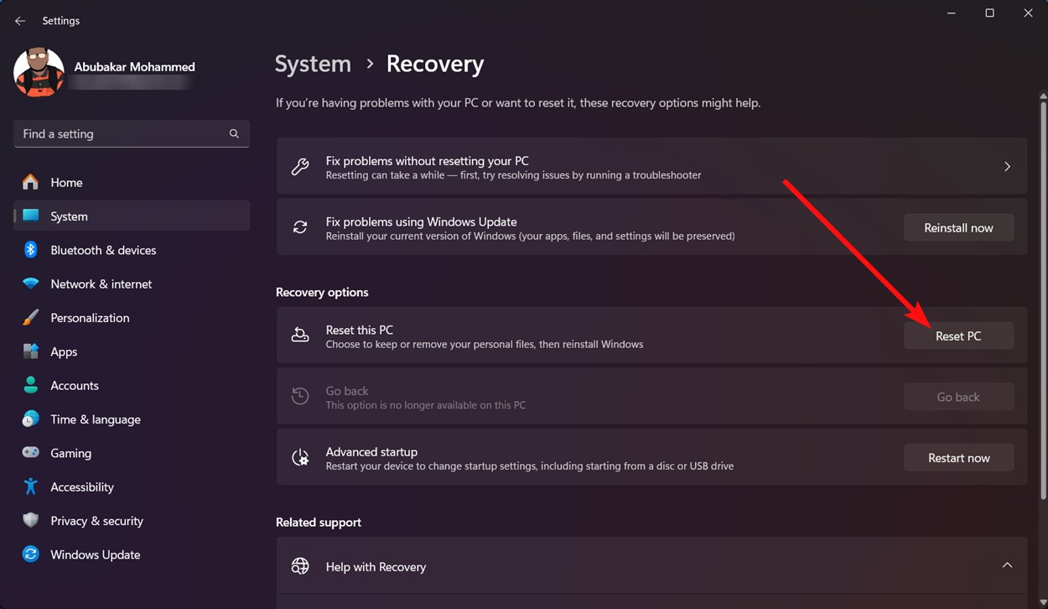Open Personalization settings

[x=90, y=318]
